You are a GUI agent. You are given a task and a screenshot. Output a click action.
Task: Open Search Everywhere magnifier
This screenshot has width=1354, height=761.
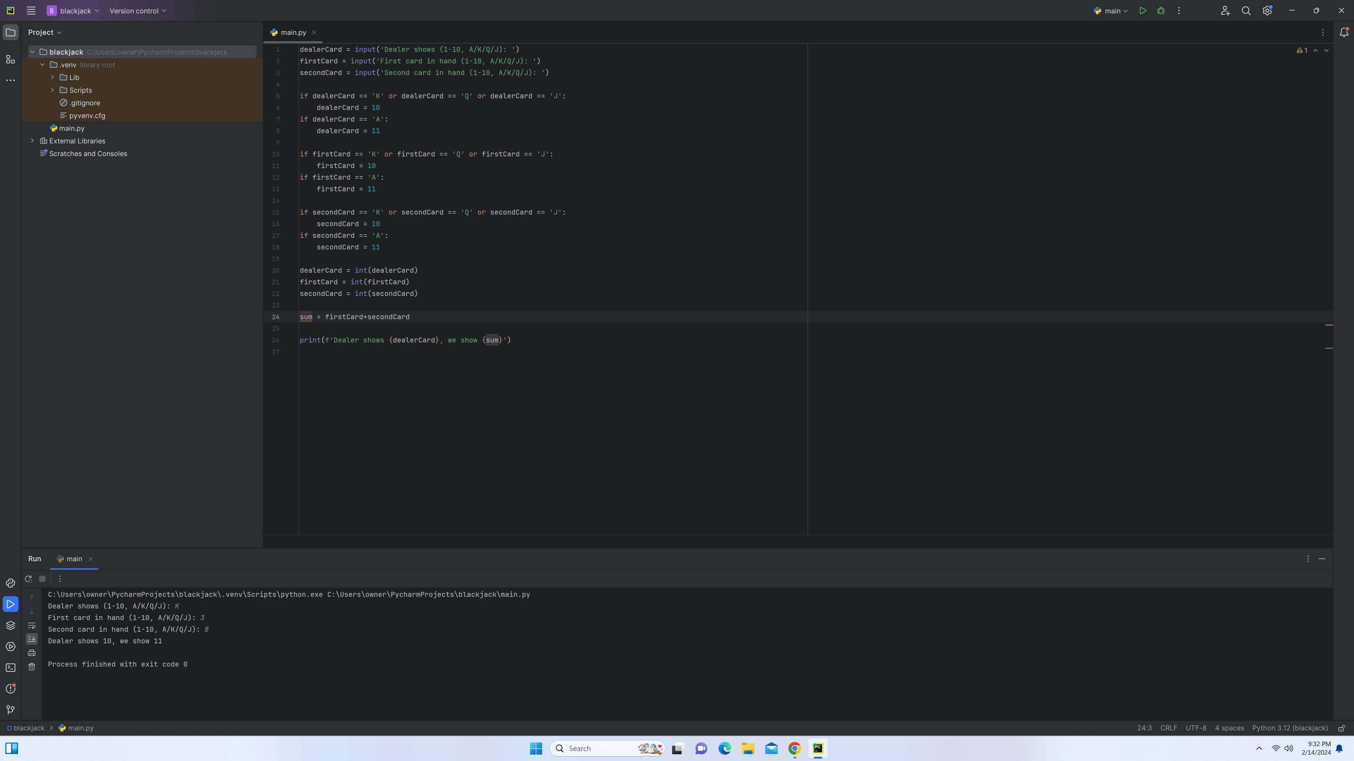[x=1246, y=11]
